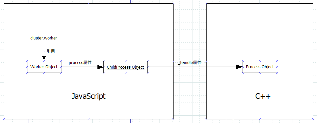The image size is (317, 123).
Task: Click the cluster.worker label
Action: 44,38
